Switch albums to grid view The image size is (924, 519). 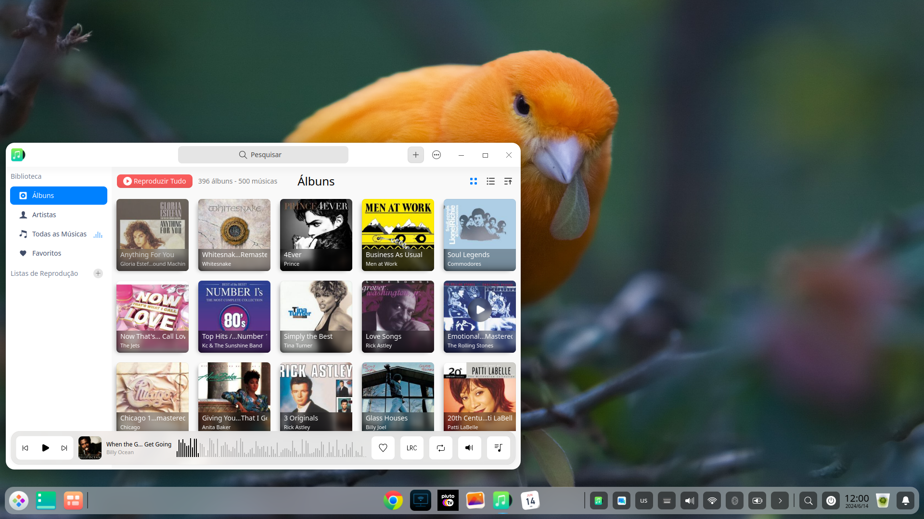coord(474,181)
